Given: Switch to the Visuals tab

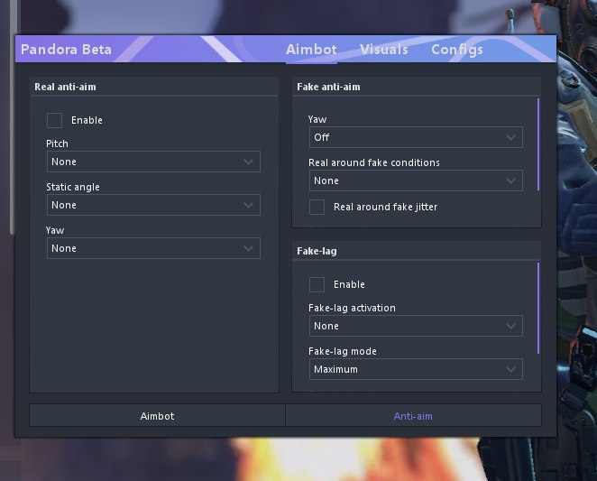Looking at the screenshot, I should tap(384, 50).
